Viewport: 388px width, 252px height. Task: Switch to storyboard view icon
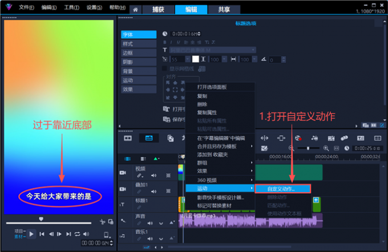pos(128,138)
